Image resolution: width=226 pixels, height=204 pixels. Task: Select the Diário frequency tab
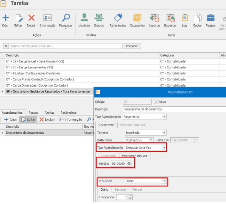[x=104, y=189]
